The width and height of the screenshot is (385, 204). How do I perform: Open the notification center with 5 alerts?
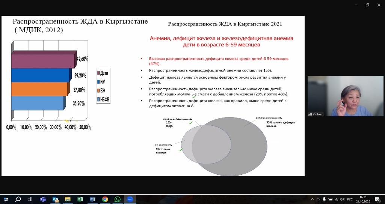377,200
